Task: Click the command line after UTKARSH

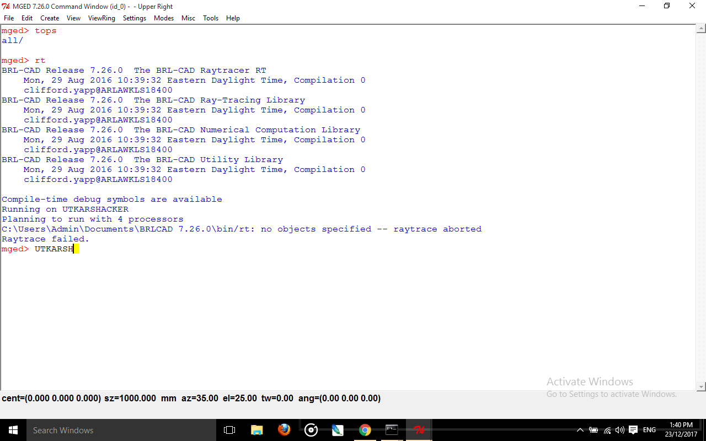Action: pyautogui.click(x=76, y=249)
